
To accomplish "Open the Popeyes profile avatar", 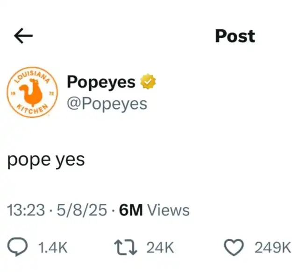I will (x=32, y=92).
